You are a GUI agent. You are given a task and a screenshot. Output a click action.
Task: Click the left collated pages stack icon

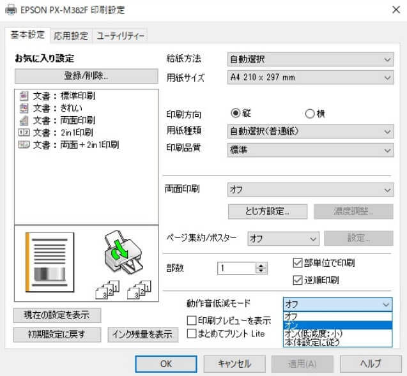[107, 290]
